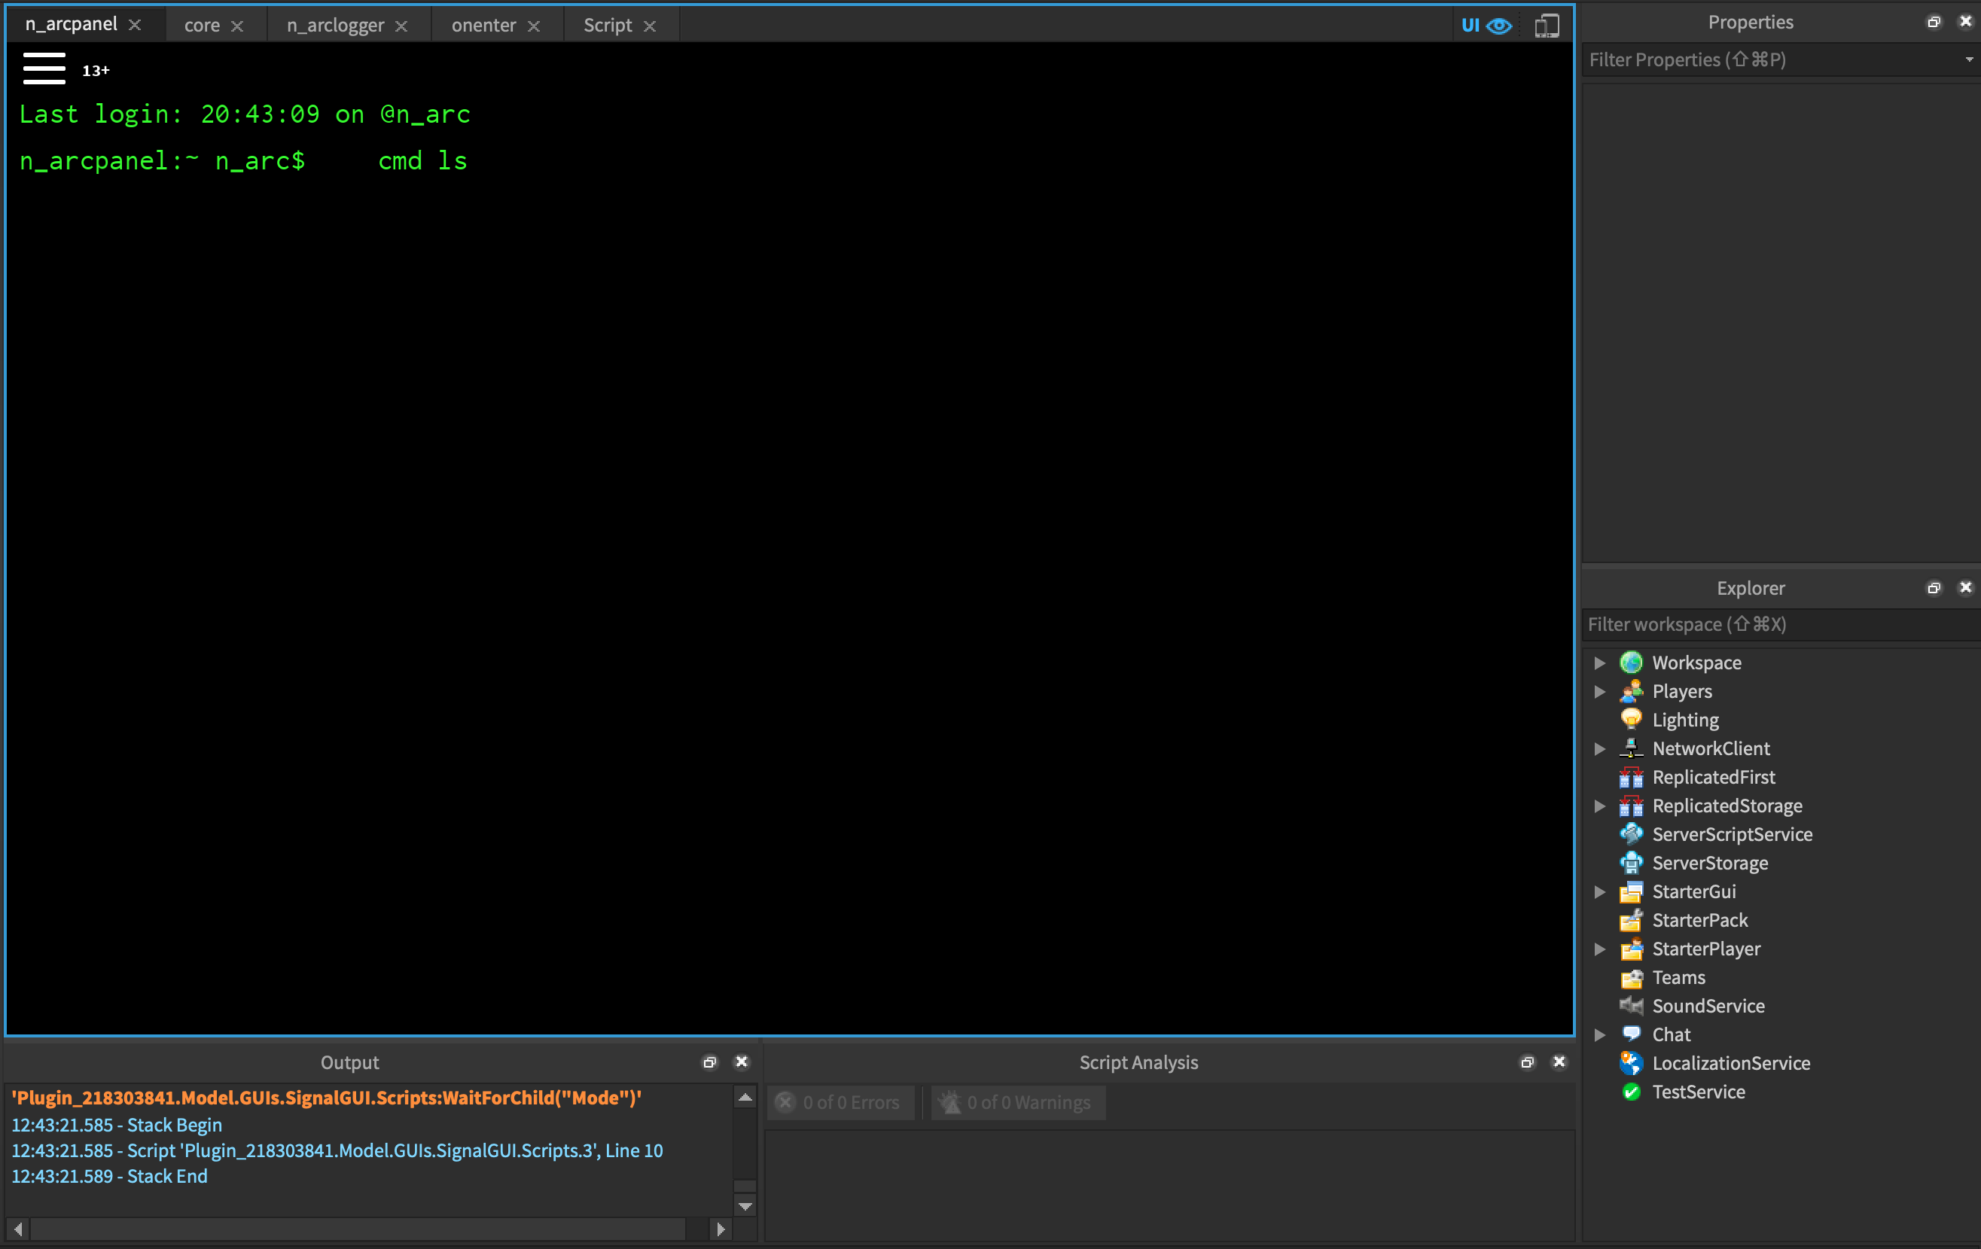The width and height of the screenshot is (1981, 1249).
Task: Open the hamburger menu in game view
Action: click(x=44, y=69)
